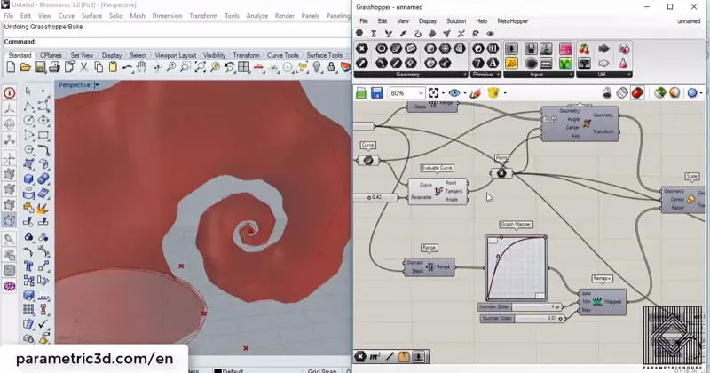Toggle Grid Snap in status bar
Screen dimensions: 710x373
(322, 369)
